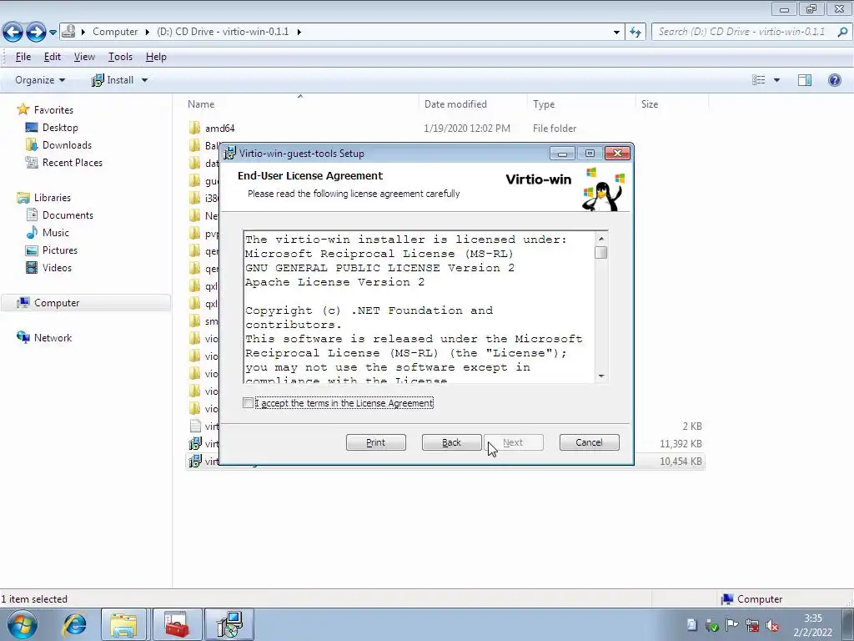This screenshot has height=641, width=854.
Task: Open the Tools menu in Explorer
Action: (x=120, y=57)
